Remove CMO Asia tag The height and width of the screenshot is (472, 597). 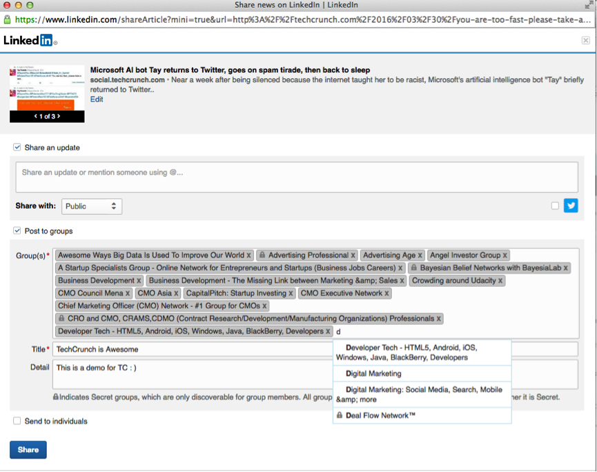[x=176, y=294]
